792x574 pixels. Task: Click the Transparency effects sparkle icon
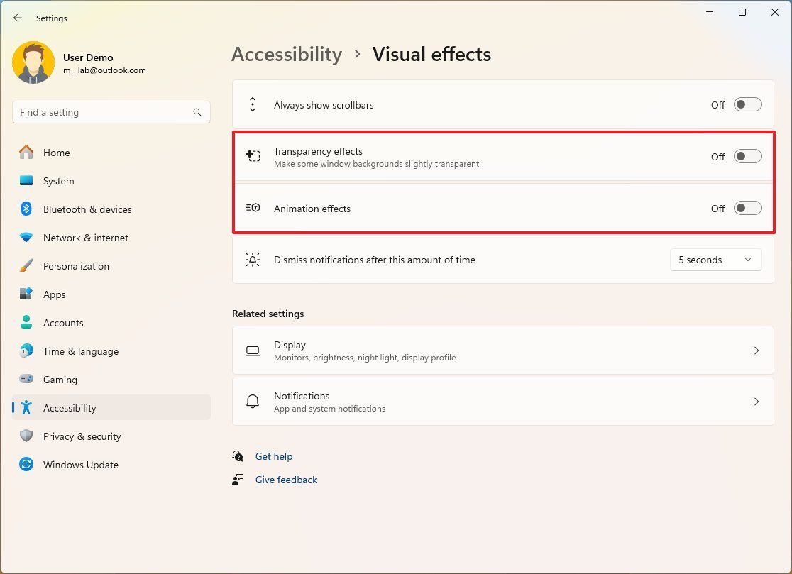click(253, 156)
